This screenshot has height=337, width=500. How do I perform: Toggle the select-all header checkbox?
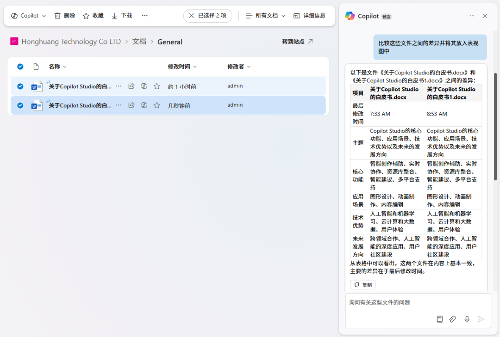pos(20,67)
